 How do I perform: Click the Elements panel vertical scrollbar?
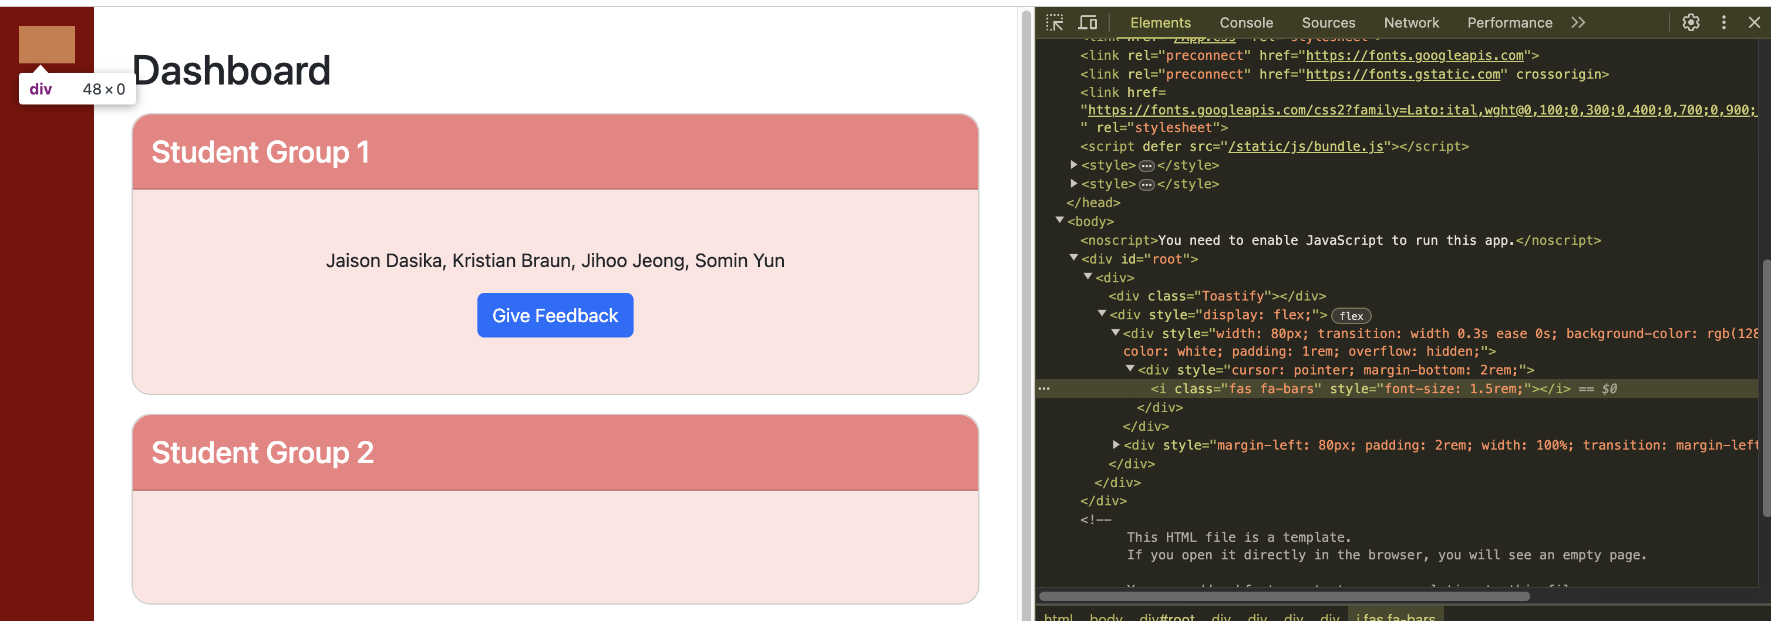point(1766,388)
